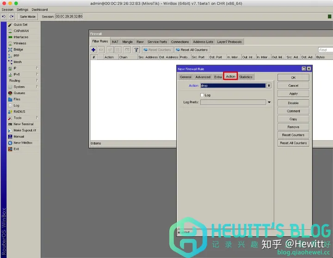Click Reset All Counters in Firewall toolbar
The image size is (333, 258).
click(192, 50)
